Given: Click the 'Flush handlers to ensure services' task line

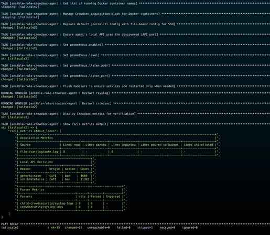Looking at the screenshot, I should [x=135, y=86].
